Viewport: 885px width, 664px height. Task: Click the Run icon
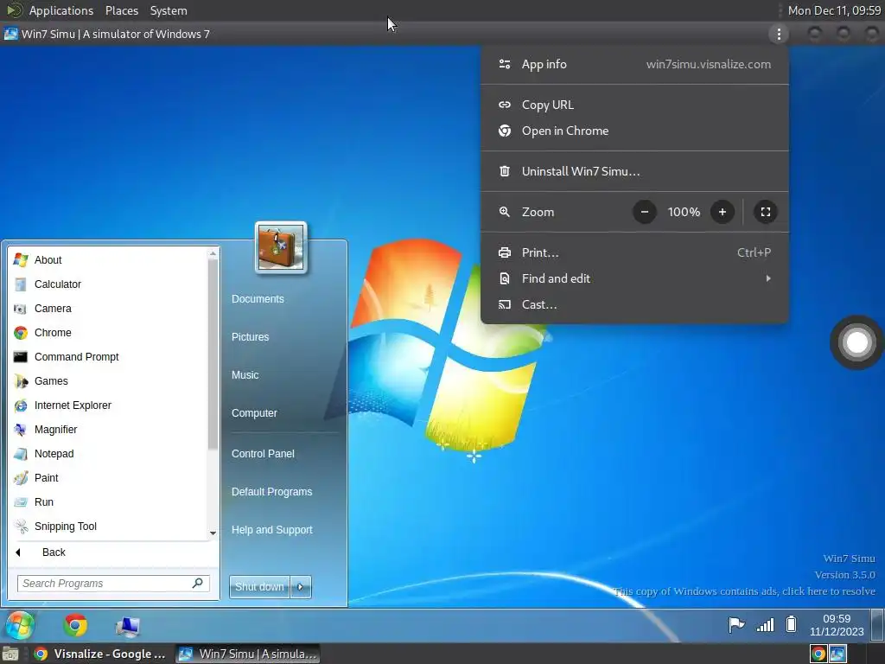(21, 502)
